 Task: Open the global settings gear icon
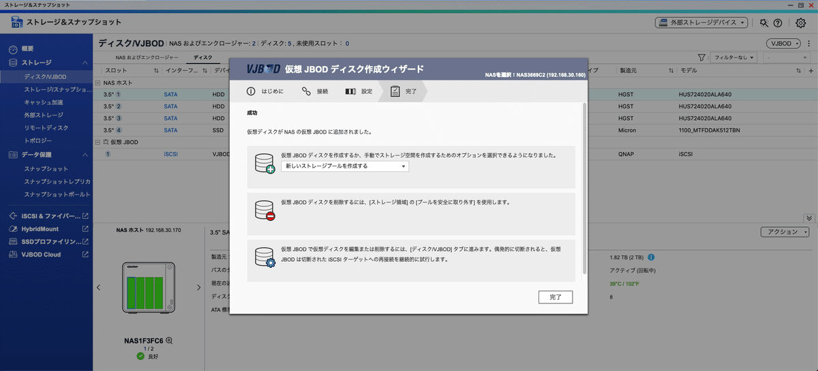(801, 23)
